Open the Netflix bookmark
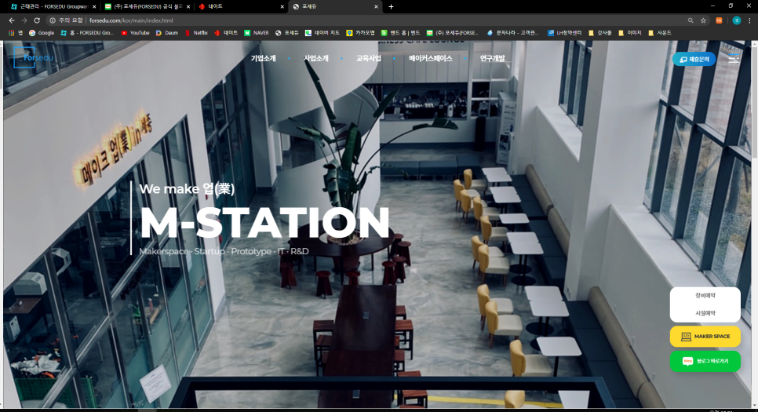 [196, 33]
